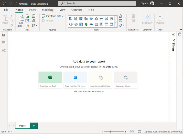Image resolution: width=183 pixels, height=134 pixels.
Task: Switch to Table view in left sidebar
Action: coord(4,43)
